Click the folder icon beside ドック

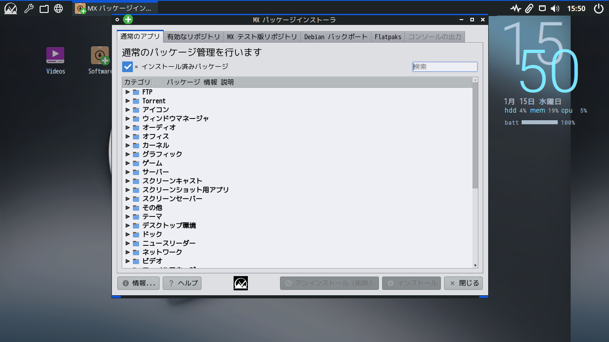(136, 234)
